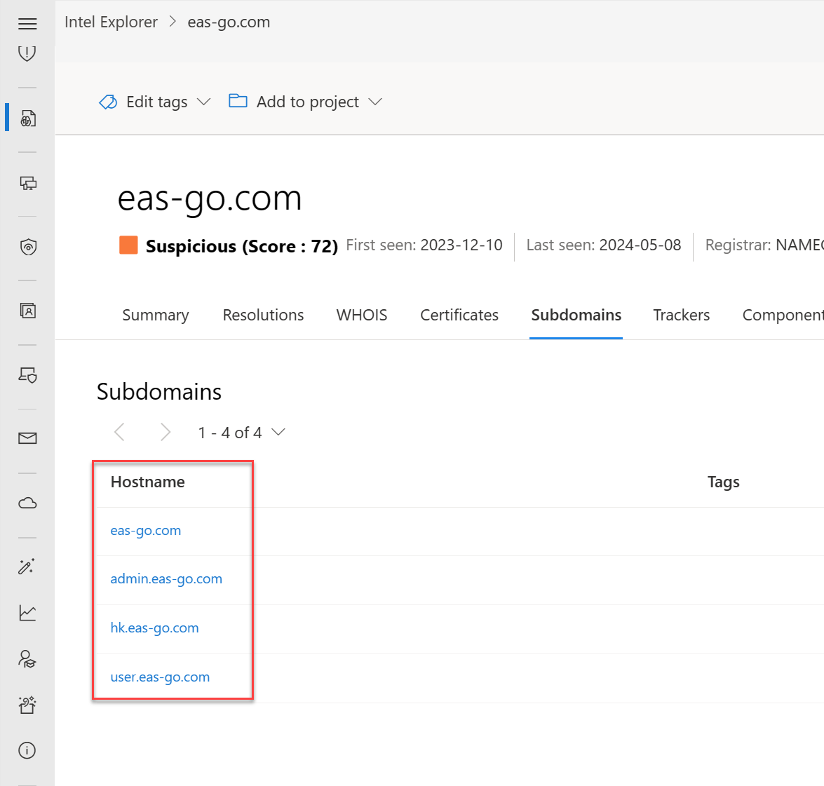Open the admin.eas-go.com hostname link
The image size is (824, 786).
click(166, 579)
